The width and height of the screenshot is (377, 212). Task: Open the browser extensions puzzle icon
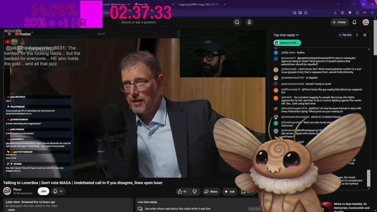pos(357,13)
